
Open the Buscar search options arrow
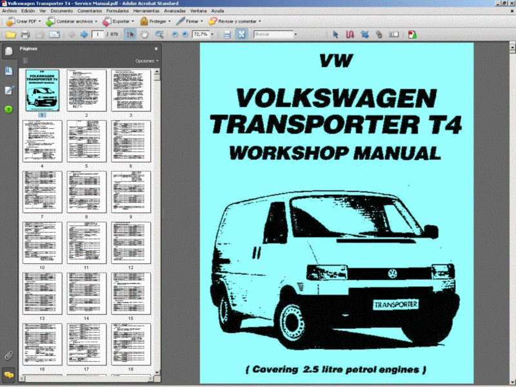pyautogui.click(x=295, y=34)
